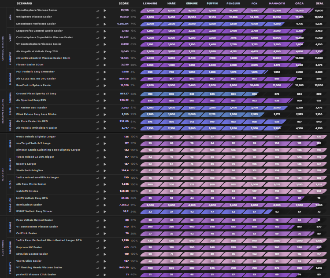Screen dimensions: 330x278
Task: Click the FLICK TECH category label
Action: (3, 174)
